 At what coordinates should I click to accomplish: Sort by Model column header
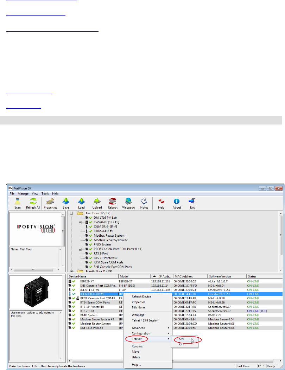134,276
